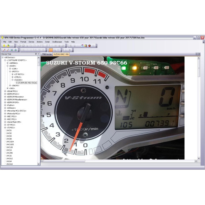Collapse the <DASH> tree node

coord(8,66)
